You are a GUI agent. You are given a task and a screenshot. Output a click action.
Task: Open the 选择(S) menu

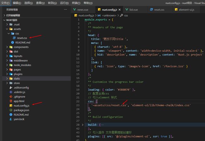28,3
